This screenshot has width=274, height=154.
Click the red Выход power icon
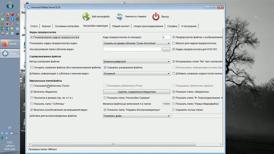(x=156, y=16)
